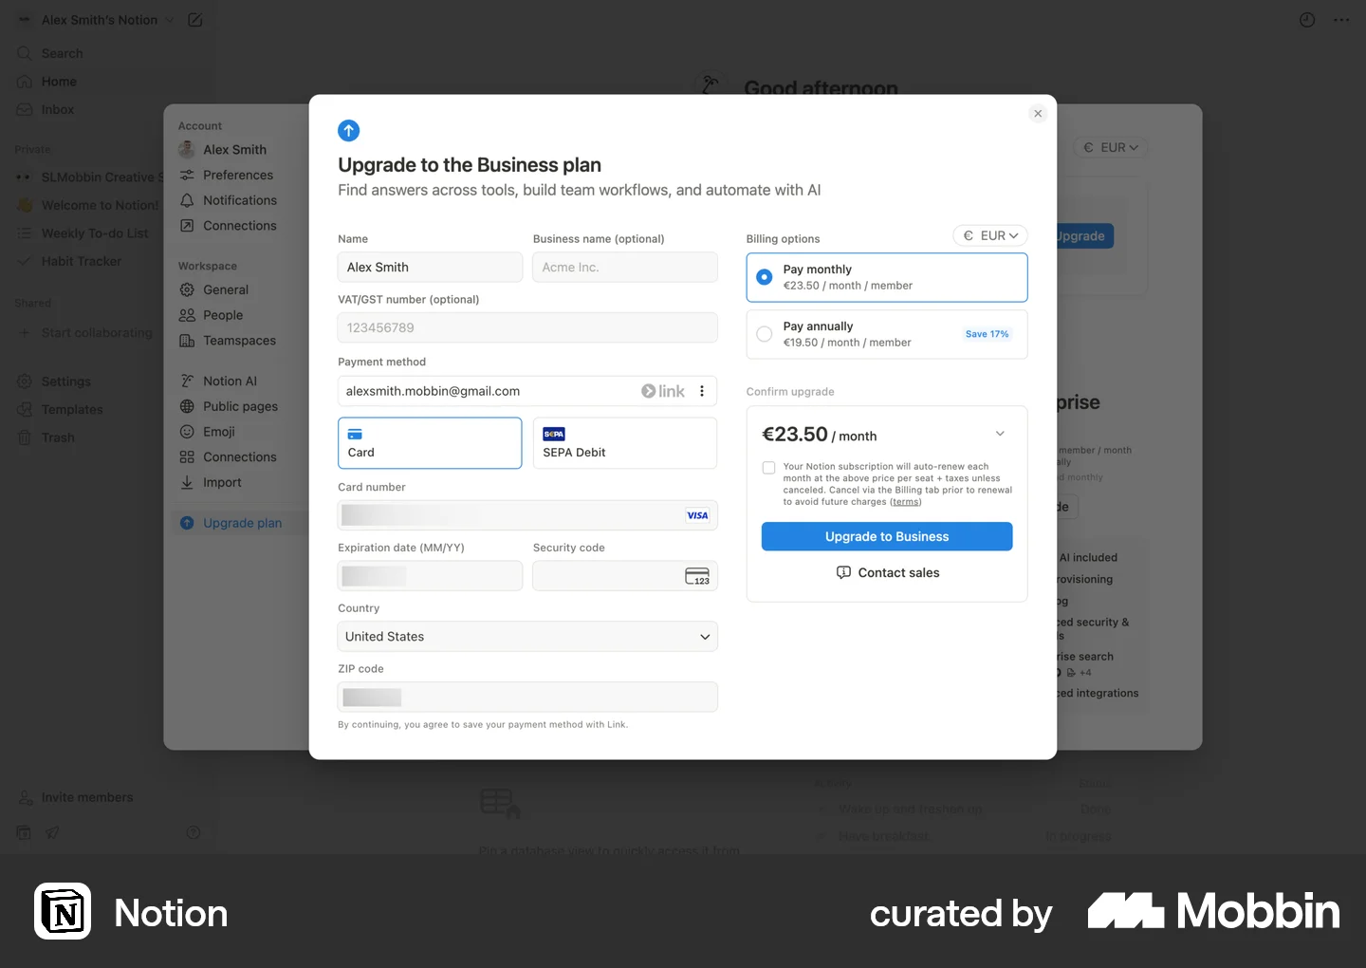
Task: Click the Import download icon
Action: (187, 482)
